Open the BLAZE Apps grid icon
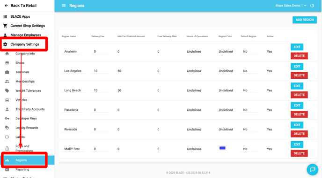The image size is (322, 178). (x=5, y=16)
